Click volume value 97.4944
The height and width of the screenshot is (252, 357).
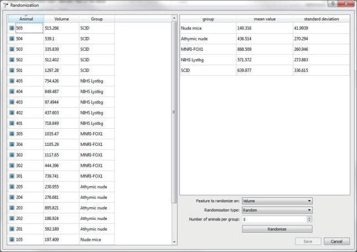[51, 102]
